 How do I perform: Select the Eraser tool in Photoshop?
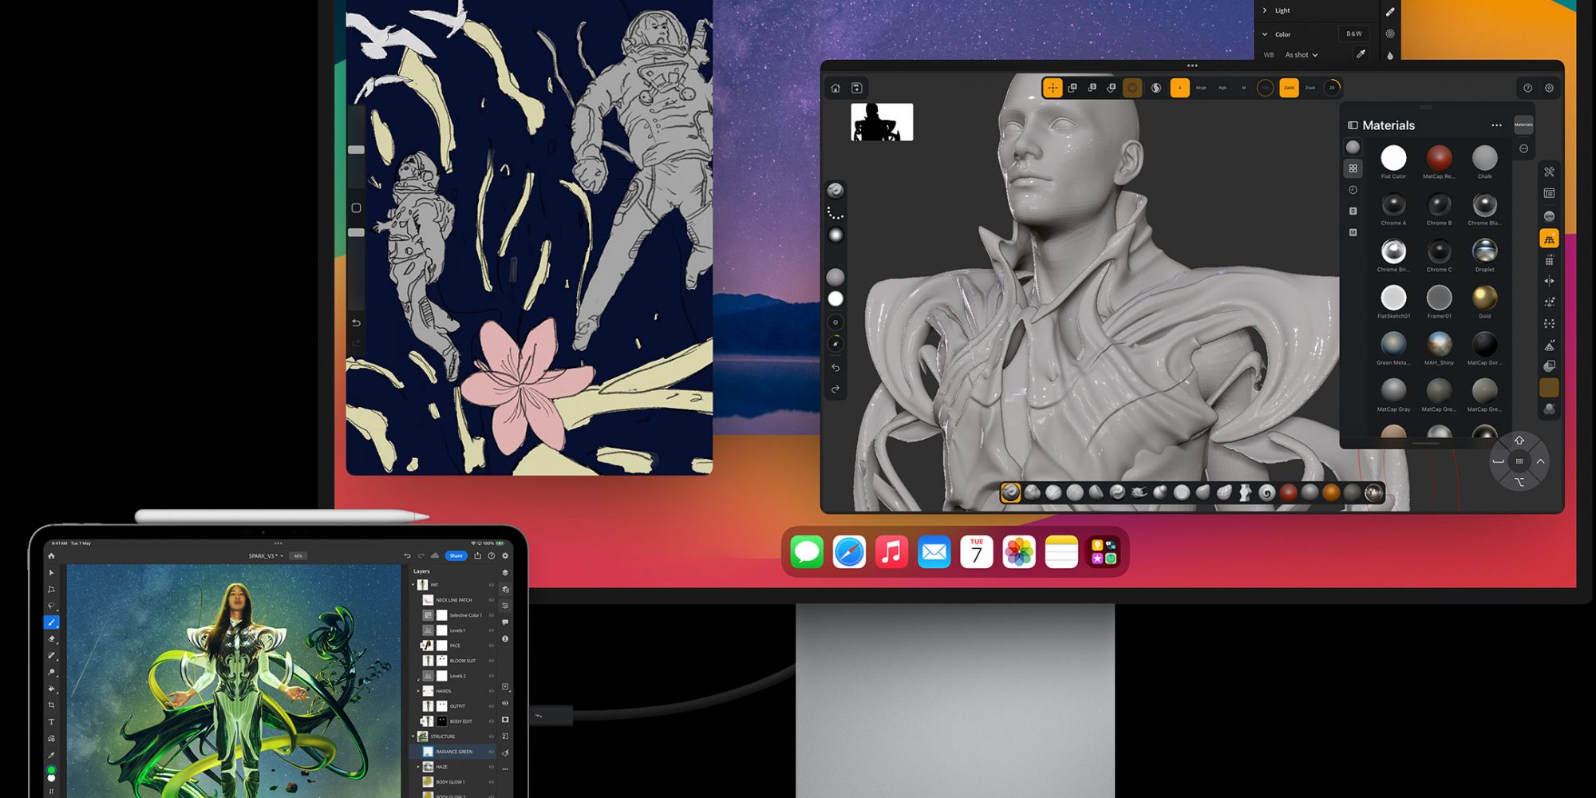(51, 639)
